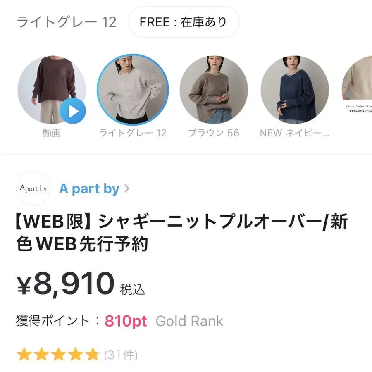Open the A part by brand link

pos(89,189)
